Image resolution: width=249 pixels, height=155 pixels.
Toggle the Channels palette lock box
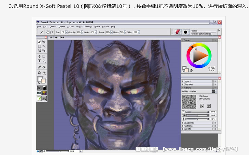[x=213, y=85]
